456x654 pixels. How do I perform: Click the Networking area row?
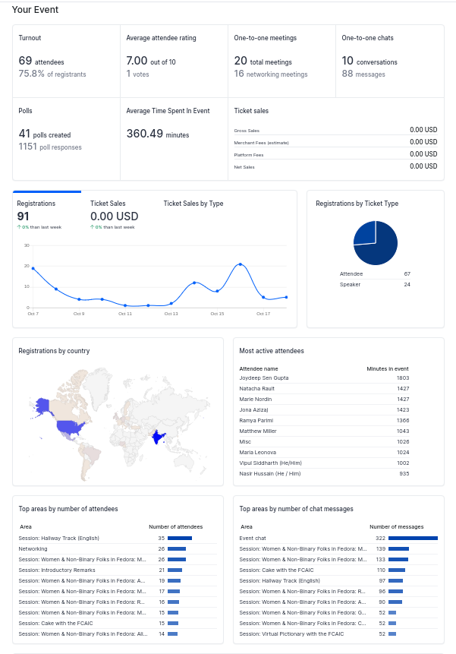coord(118,549)
